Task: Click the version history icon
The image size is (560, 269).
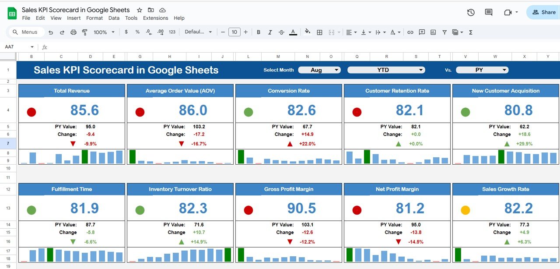Action: (x=471, y=13)
